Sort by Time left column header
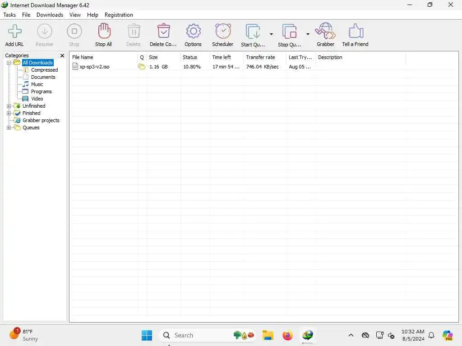Viewport: 462px width, 346px height. click(x=226, y=57)
